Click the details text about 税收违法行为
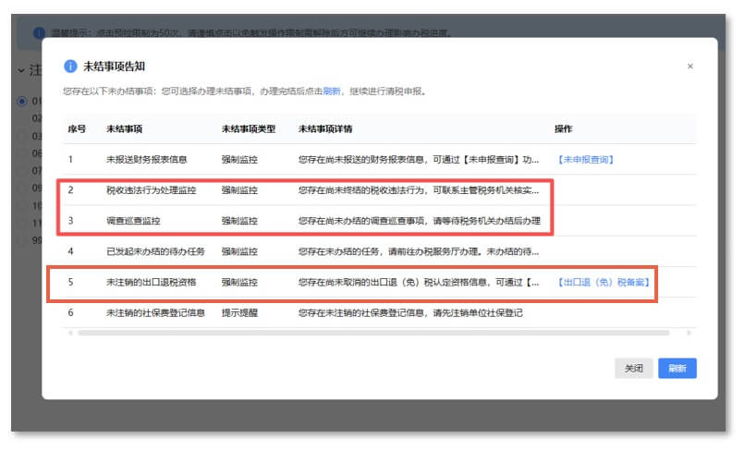Screen dimensions: 744x450 click(x=419, y=190)
